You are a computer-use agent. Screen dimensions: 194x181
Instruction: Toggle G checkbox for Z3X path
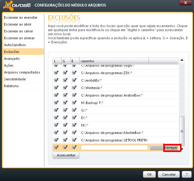65,73
